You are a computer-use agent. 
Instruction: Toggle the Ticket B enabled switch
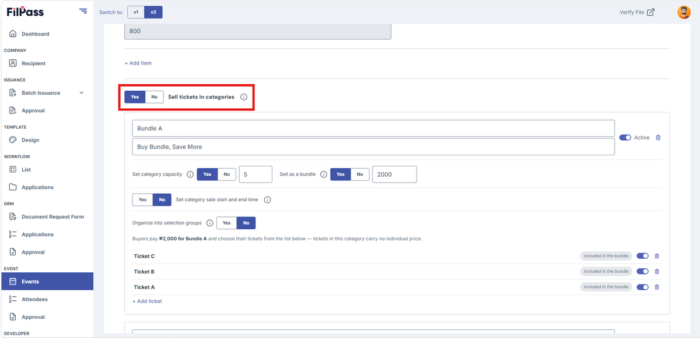click(x=642, y=272)
